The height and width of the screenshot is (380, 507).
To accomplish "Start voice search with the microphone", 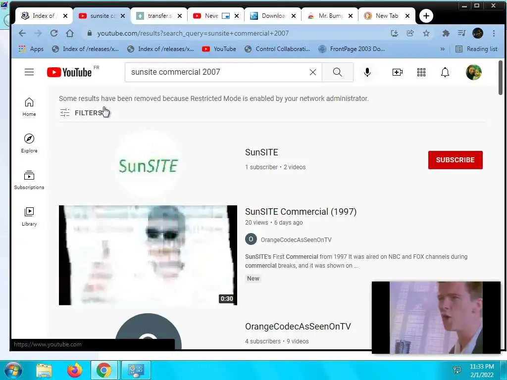I will click(x=367, y=72).
